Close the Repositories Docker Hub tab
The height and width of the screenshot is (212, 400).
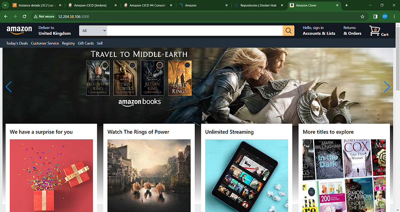pyautogui.click(x=282, y=5)
